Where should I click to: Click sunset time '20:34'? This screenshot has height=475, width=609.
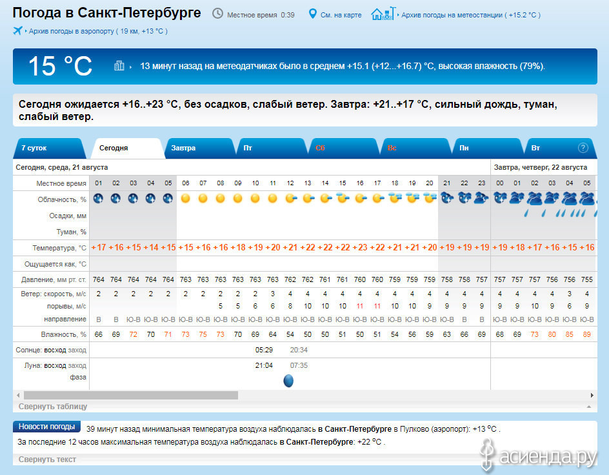[299, 350]
